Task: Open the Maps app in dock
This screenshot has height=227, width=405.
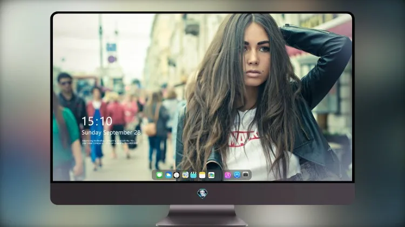Action: 185,175
